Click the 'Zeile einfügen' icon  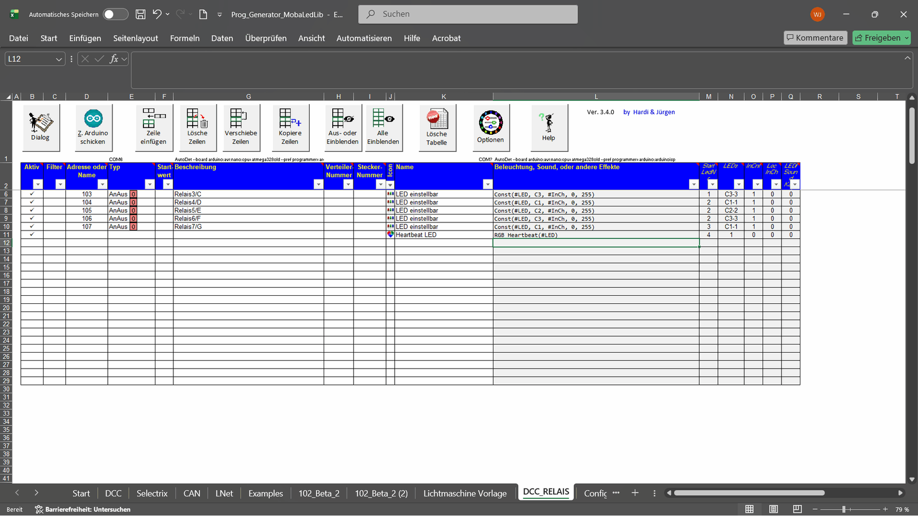[153, 119]
